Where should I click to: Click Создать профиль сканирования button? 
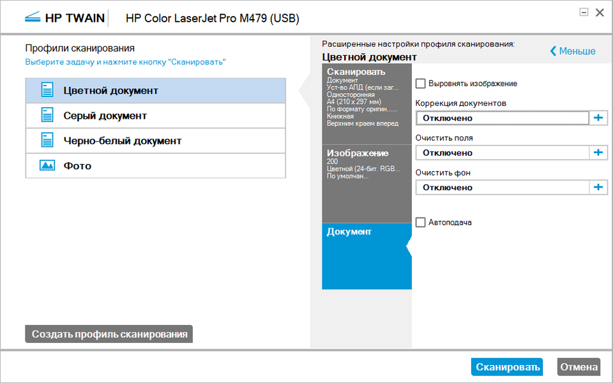tap(109, 334)
